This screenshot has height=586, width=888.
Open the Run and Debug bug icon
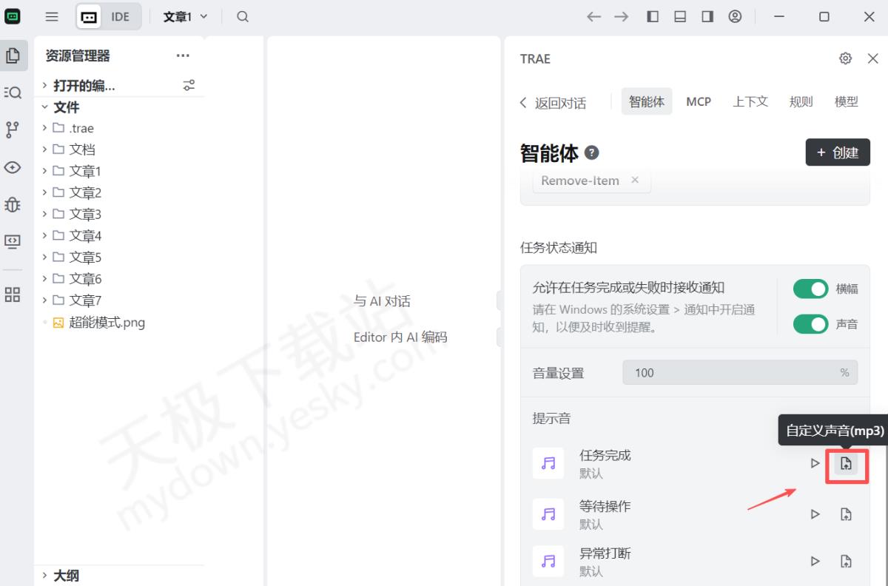pyautogui.click(x=13, y=203)
